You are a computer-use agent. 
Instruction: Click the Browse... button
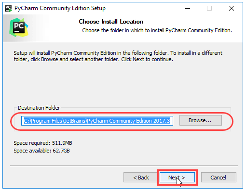click(201, 120)
